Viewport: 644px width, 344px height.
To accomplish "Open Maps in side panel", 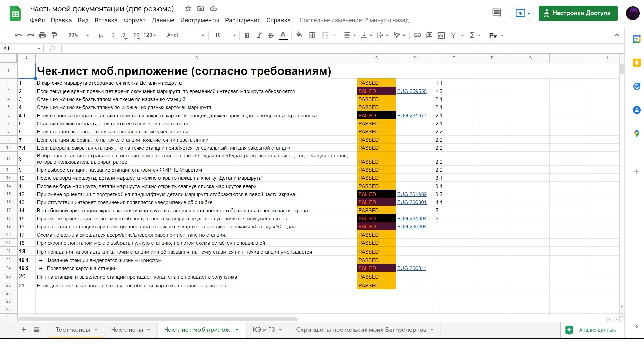I will [637, 134].
